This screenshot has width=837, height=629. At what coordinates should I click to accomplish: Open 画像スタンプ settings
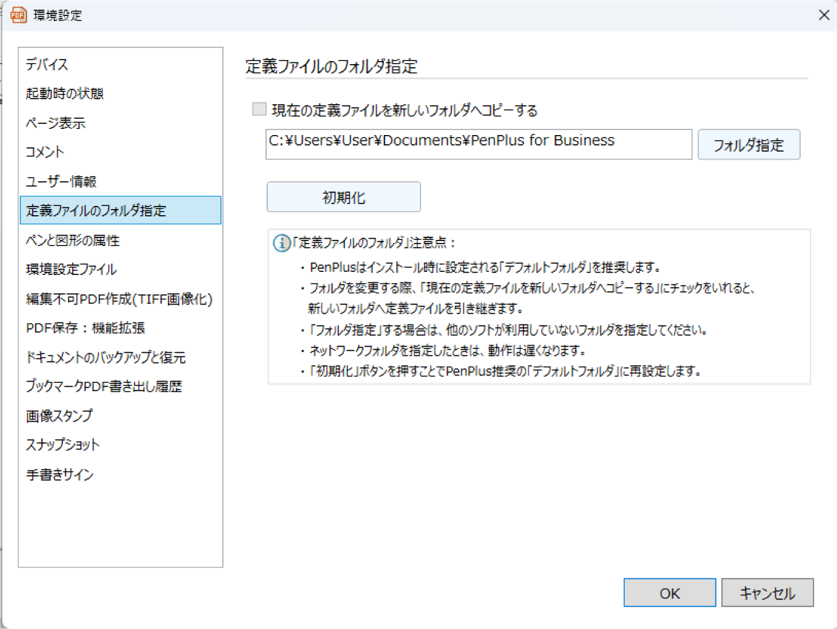point(59,416)
